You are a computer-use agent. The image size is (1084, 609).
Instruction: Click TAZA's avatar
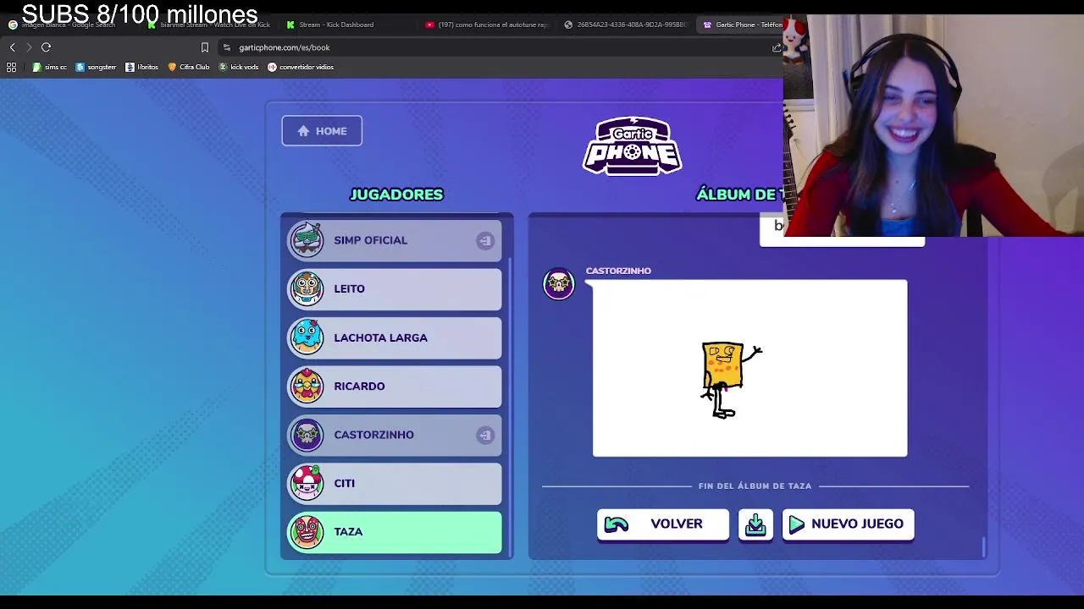tap(307, 531)
